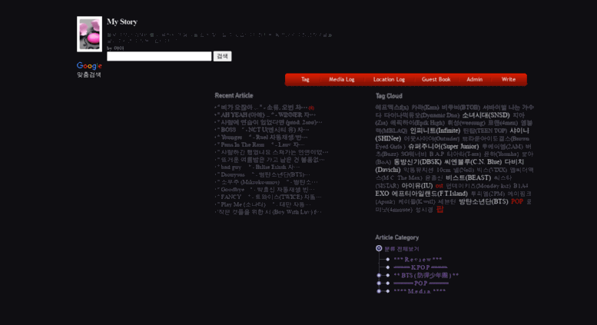Open the BOSS NCT U recent article

click(x=263, y=130)
